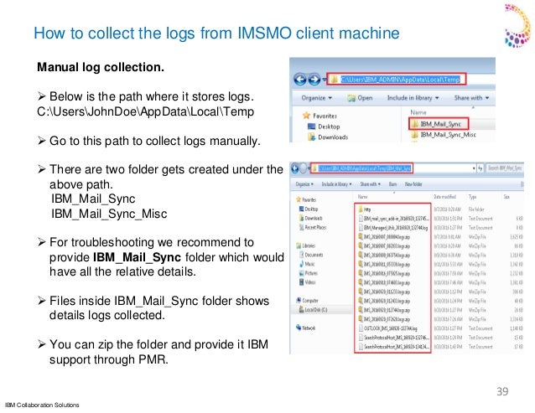Select Local Disk (C:) in navigation pane
This screenshot has height=413, width=535.
pos(313,310)
